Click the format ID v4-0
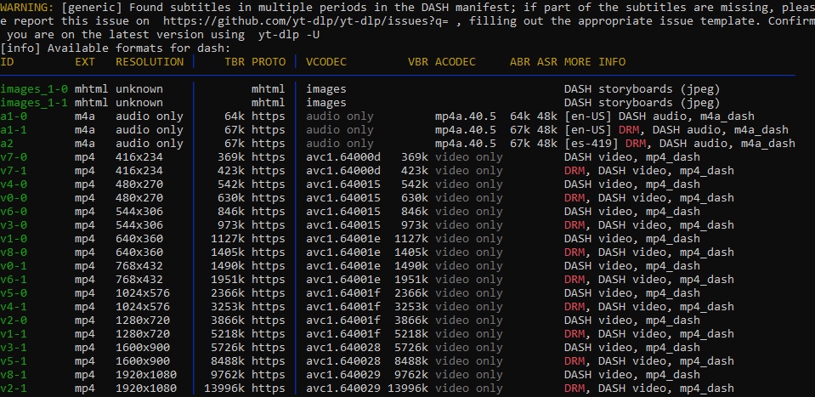The image size is (815, 397). pyautogui.click(x=14, y=184)
